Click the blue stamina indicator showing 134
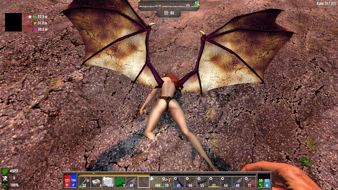 tap(73, 181)
